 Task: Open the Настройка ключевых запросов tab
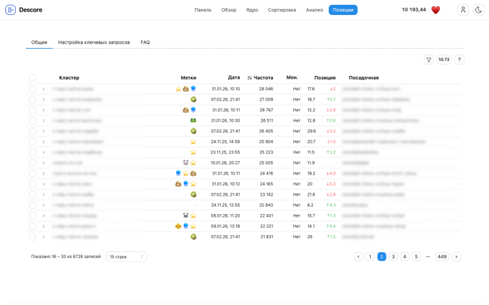[94, 42]
